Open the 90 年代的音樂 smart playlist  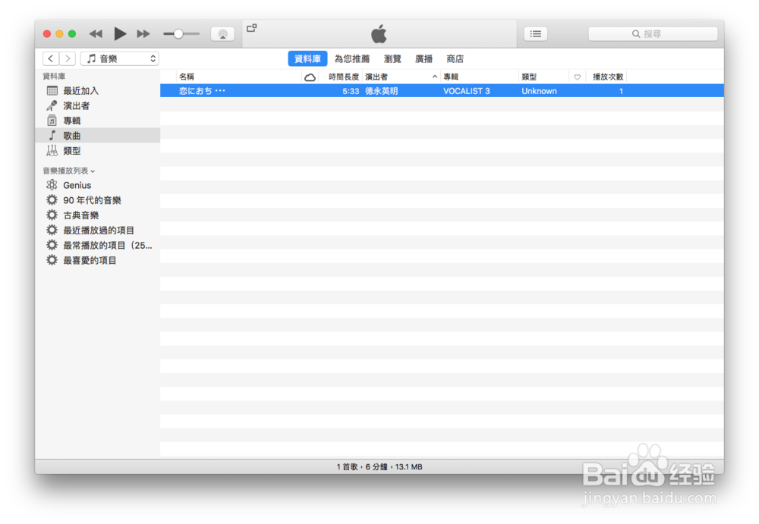click(x=98, y=200)
